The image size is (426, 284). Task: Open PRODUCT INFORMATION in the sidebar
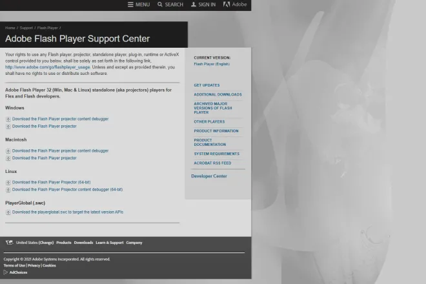216,131
